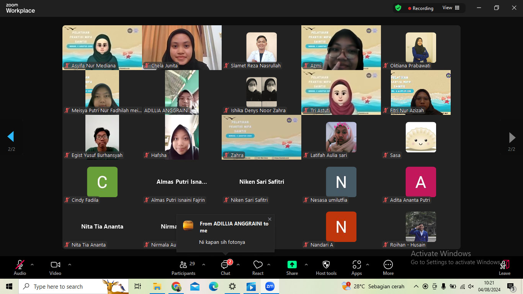
Task: Go to previous gallery page with left arrow
Action: 11,137
